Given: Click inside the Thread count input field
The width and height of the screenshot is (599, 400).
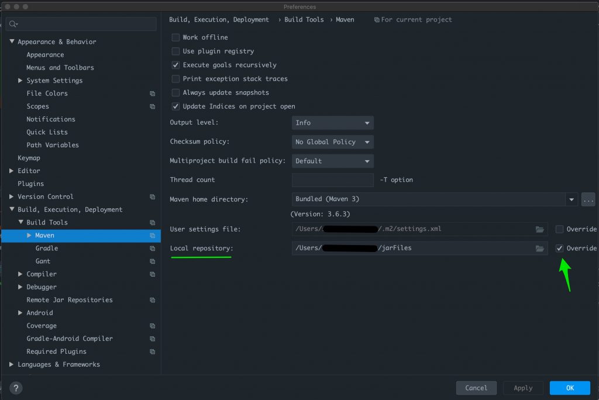Looking at the screenshot, I should click(332, 180).
